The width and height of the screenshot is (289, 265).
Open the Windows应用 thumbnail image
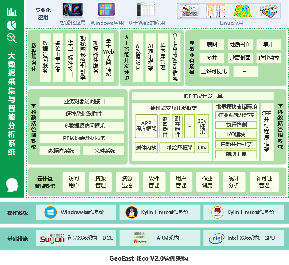click(x=107, y=11)
